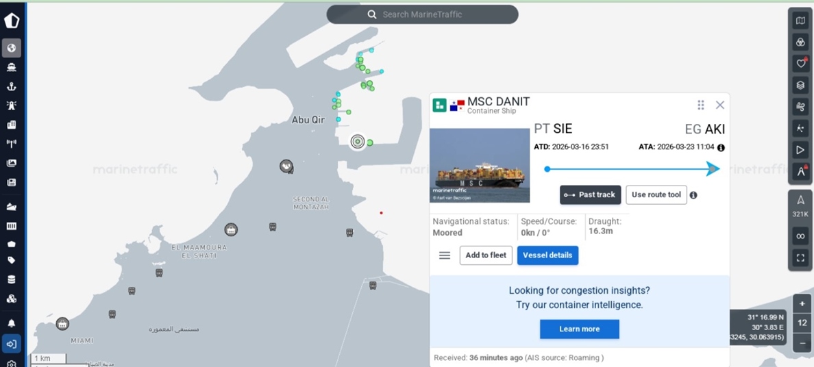This screenshot has height=367, width=814.
Task: Open the price tag icon in sidebar
Action: tap(12, 260)
